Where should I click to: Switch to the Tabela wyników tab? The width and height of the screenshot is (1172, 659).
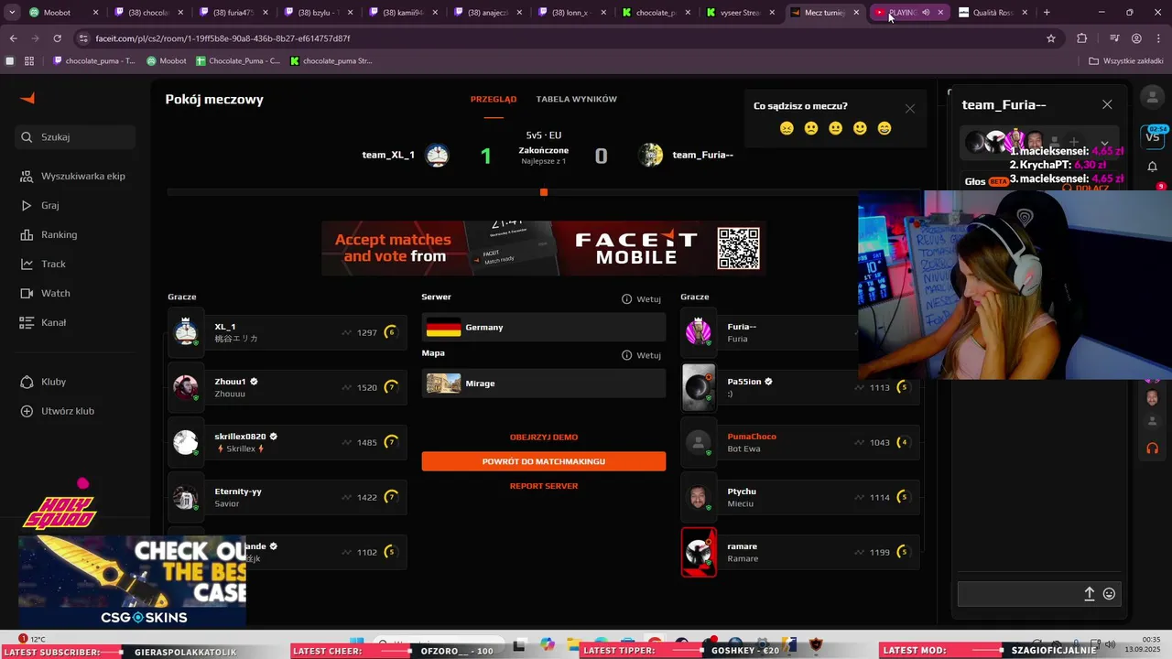point(577,99)
